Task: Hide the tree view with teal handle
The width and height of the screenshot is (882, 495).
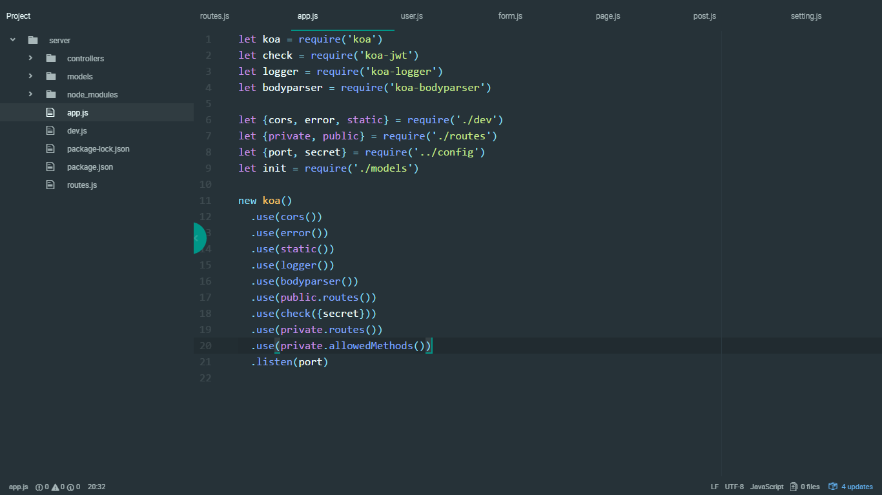Action: coord(200,238)
